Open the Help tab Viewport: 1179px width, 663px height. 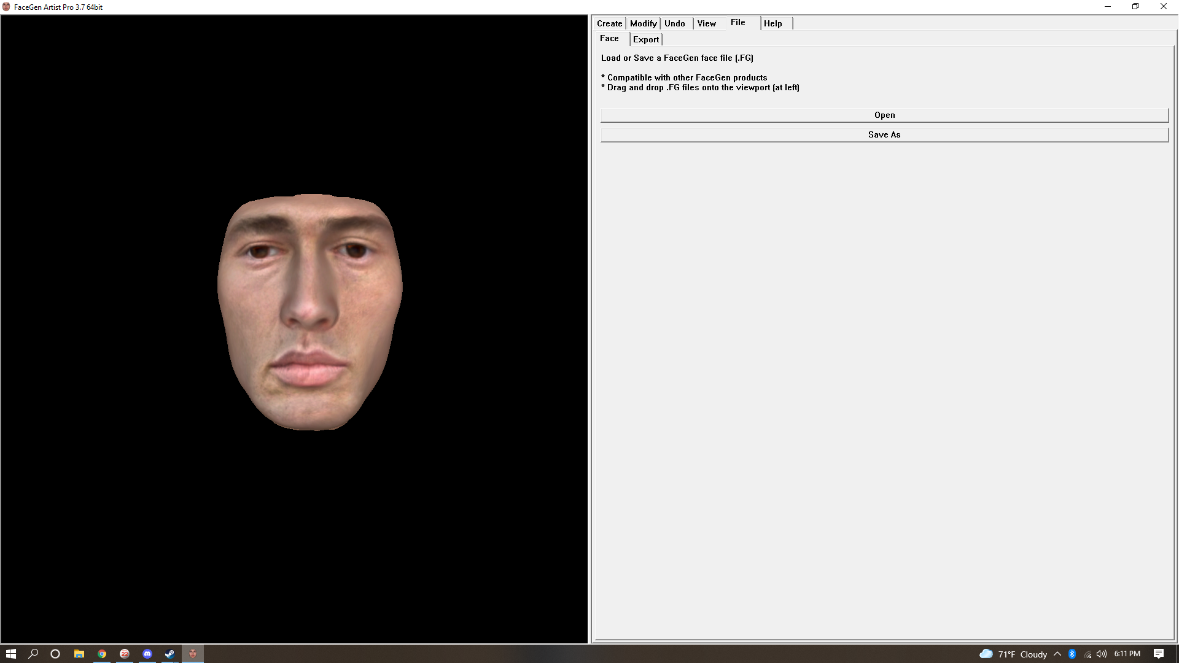coord(772,23)
